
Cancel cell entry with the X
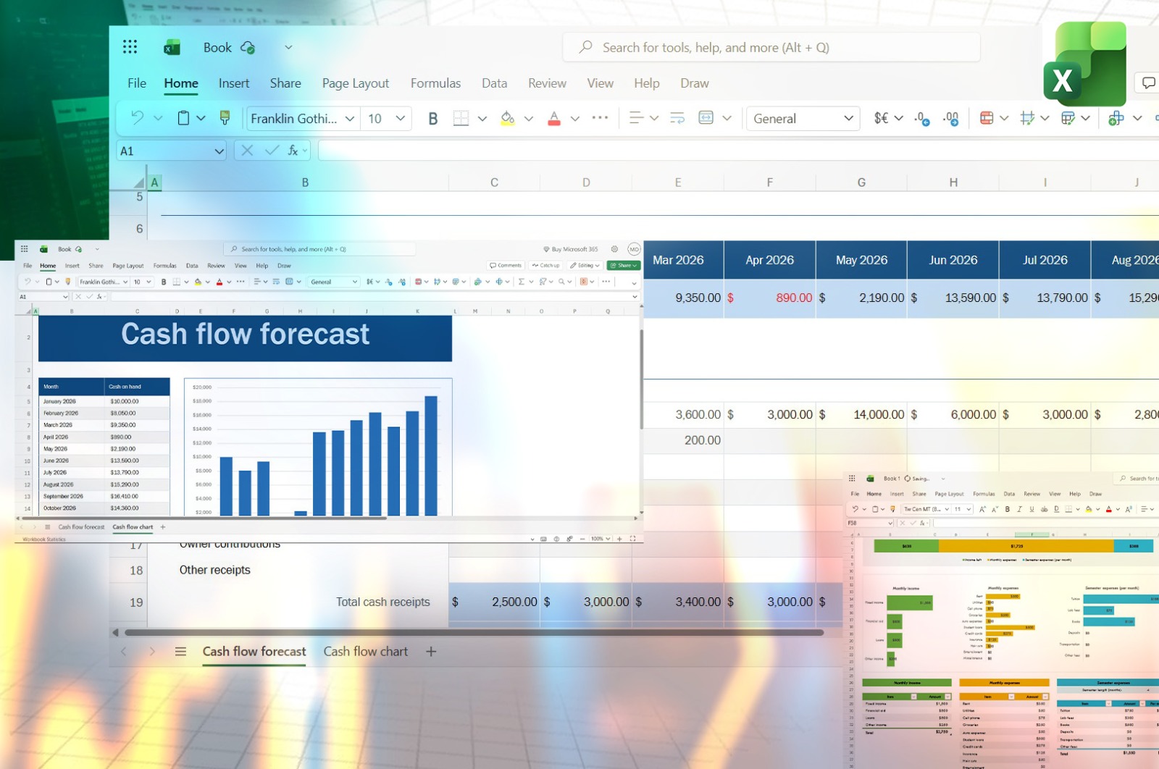247,150
